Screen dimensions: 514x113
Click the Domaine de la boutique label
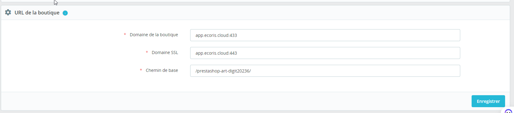(x=154, y=35)
